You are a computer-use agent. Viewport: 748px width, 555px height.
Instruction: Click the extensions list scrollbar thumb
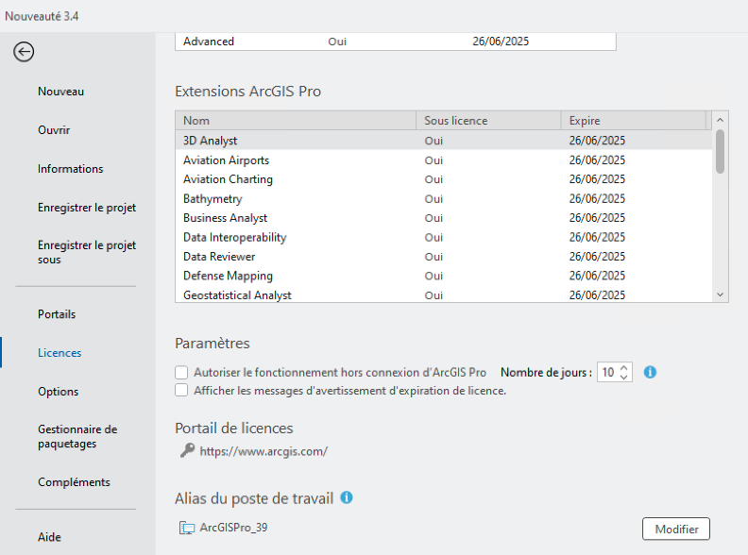(721, 152)
